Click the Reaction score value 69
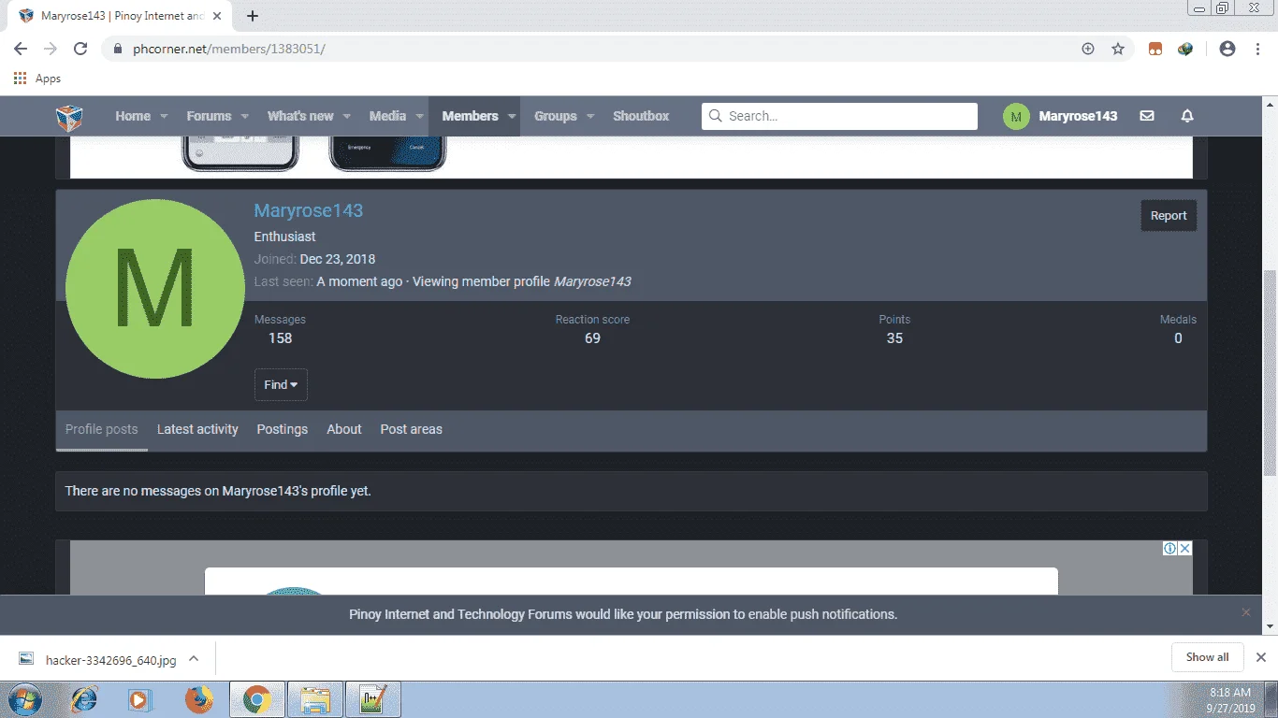The height and width of the screenshot is (718, 1278). [x=592, y=338]
